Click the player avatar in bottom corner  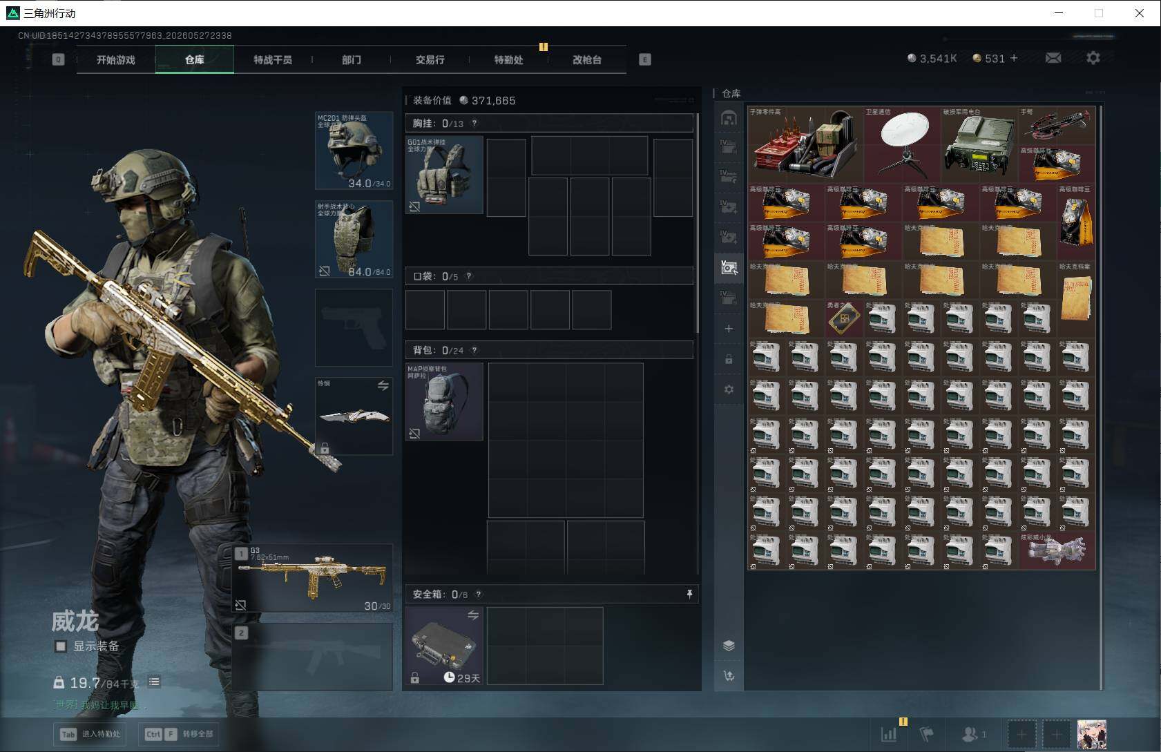click(x=1091, y=735)
